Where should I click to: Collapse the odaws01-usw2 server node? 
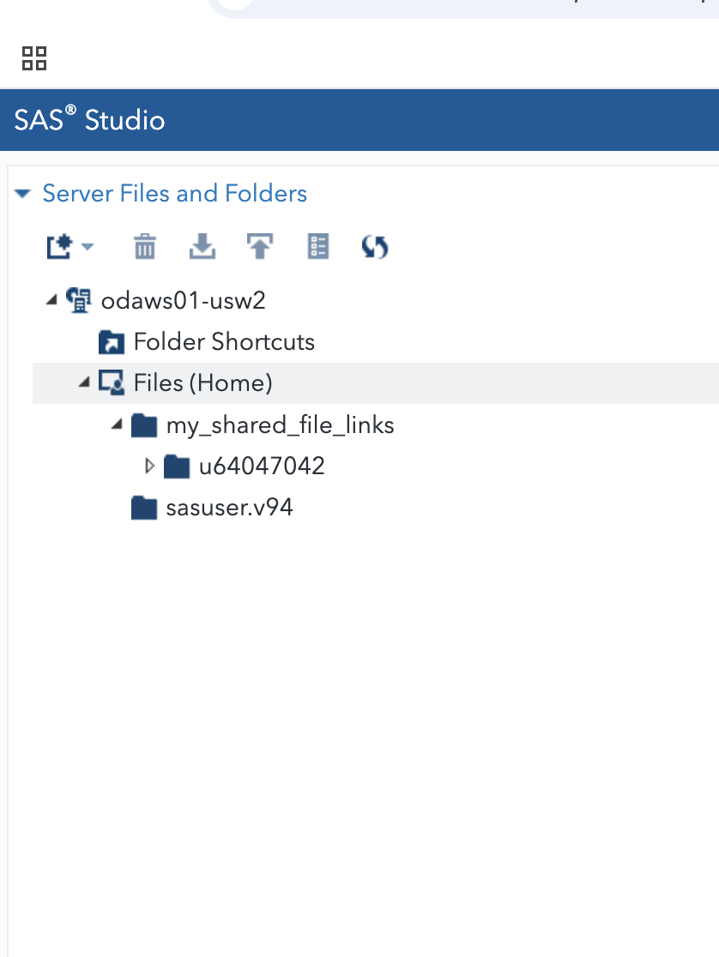[52, 299]
